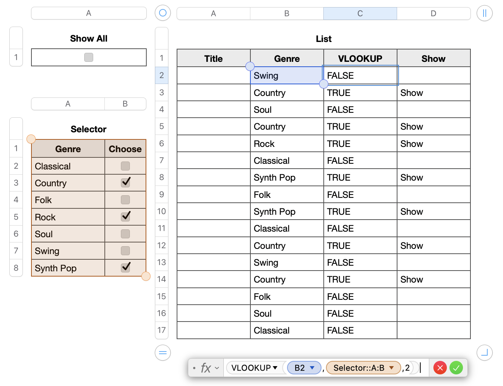
Task: Select column B header of List table
Action: click(287, 13)
